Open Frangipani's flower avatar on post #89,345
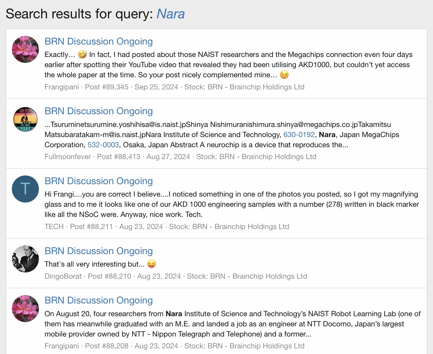Screen dimensions: 433x354 coord(25,49)
